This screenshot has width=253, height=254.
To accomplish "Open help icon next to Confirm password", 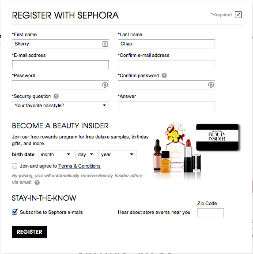I will pos(164,75).
